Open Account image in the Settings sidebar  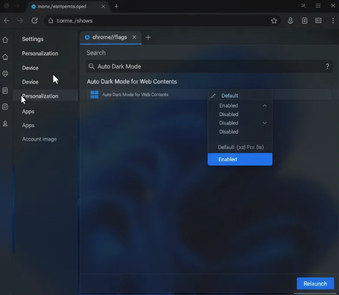pyautogui.click(x=39, y=139)
